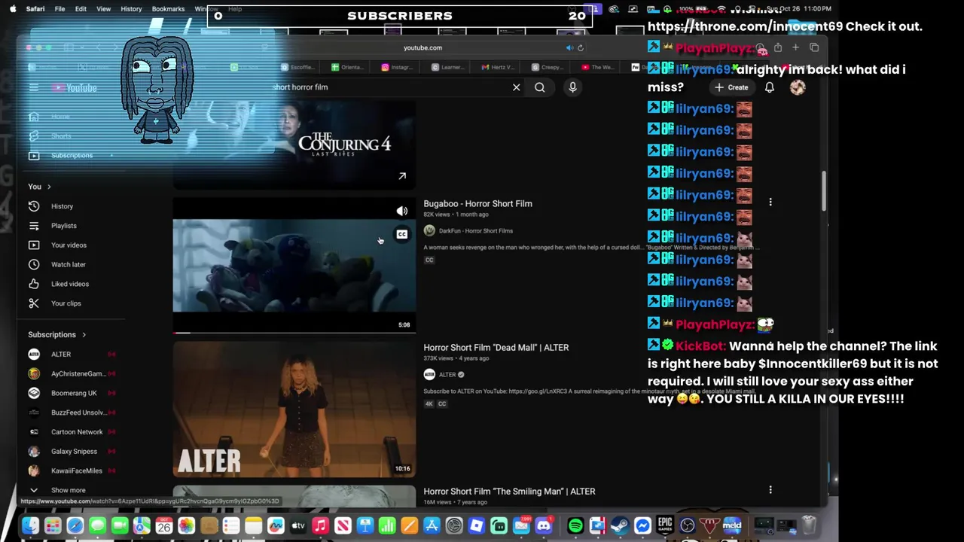The width and height of the screenshot is (964, 542).
Task: Open the account avatar menu
Action: [798, 87]
